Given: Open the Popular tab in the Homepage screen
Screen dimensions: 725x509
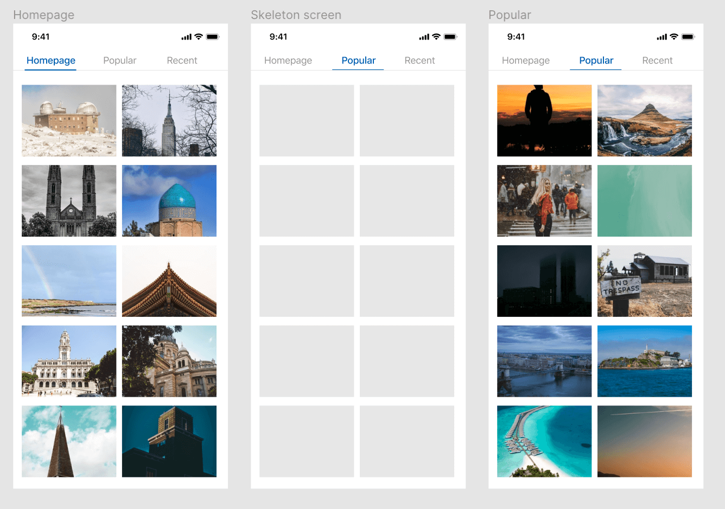Looking at the screenshot, I should click(119, 60).
